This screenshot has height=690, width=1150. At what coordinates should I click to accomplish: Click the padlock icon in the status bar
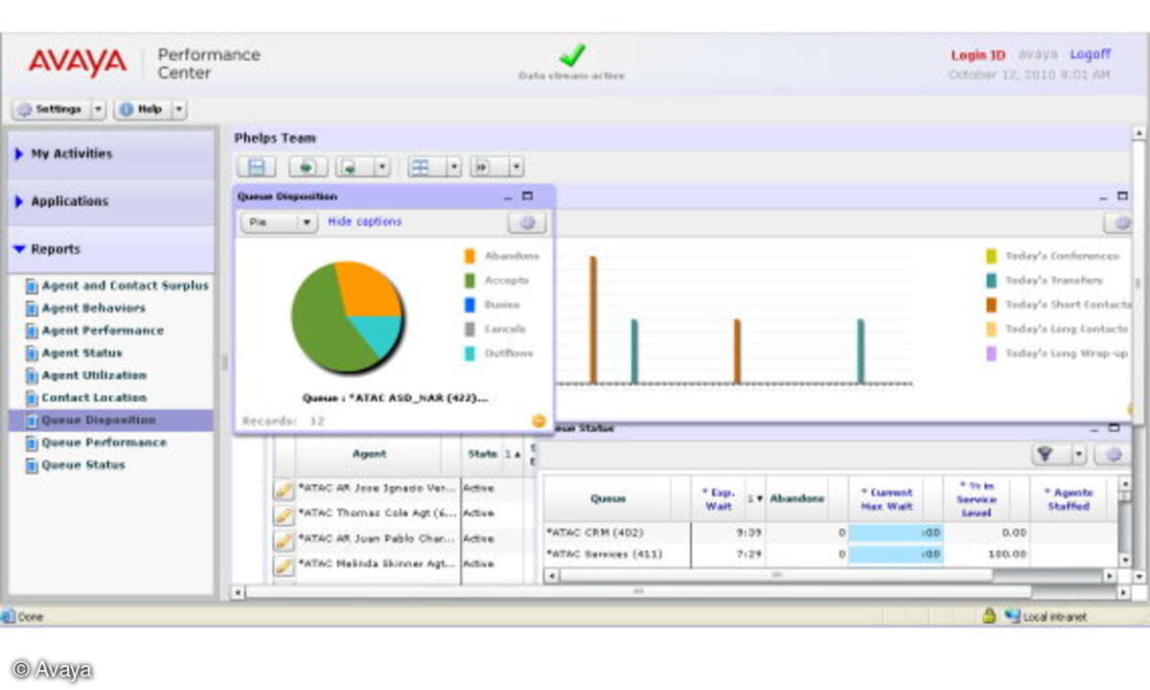pyautogui.click(x=989, y=616)
